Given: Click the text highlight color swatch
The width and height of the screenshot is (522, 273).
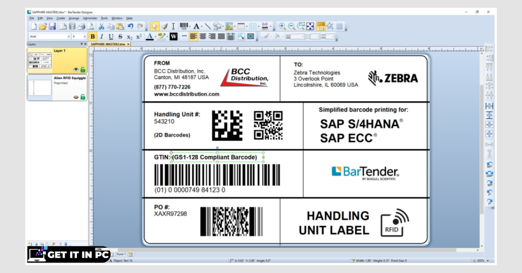Looking at the screenshot, I should 162,37.
